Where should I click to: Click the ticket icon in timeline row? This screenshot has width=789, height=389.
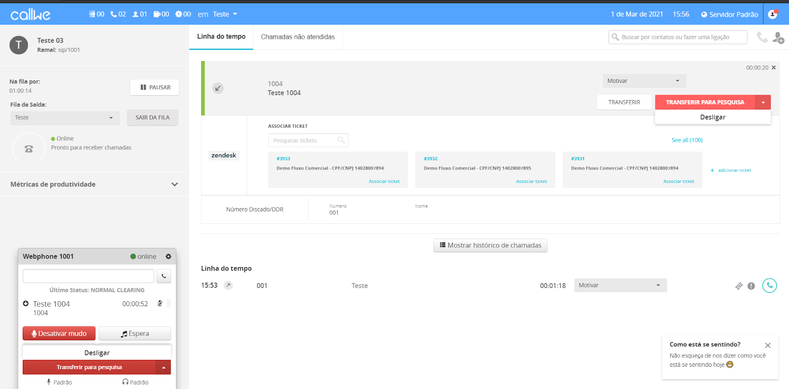tap(739, 286)
